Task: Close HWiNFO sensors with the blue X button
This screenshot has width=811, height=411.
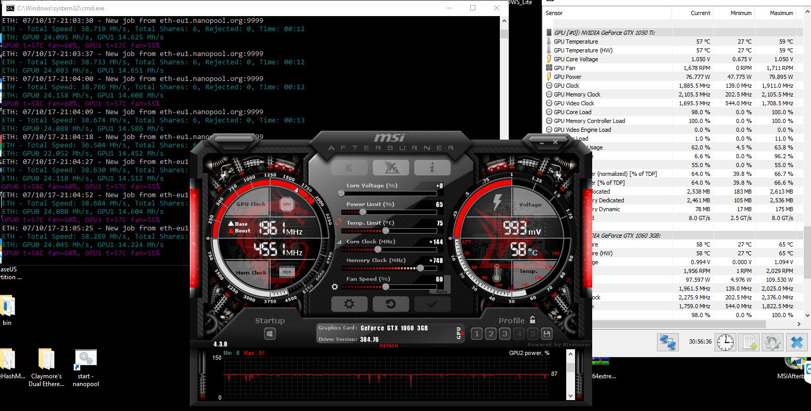Action: 796,342
